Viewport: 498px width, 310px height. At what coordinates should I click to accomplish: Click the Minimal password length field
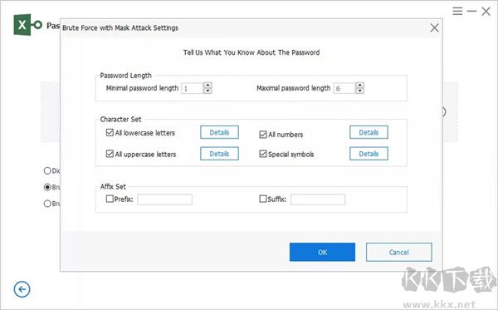193,88
